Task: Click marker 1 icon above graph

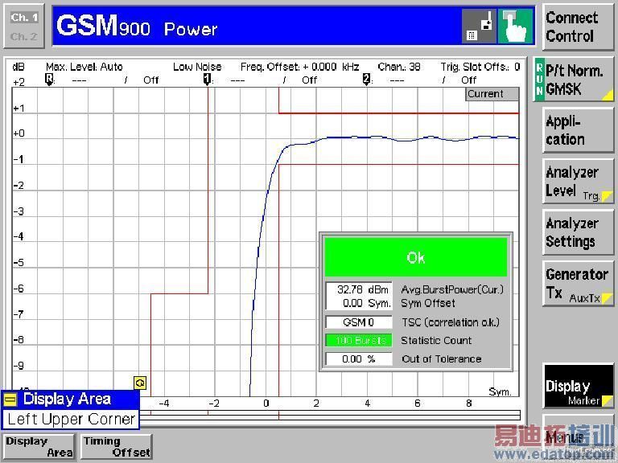Action: (x=208, y=79)
